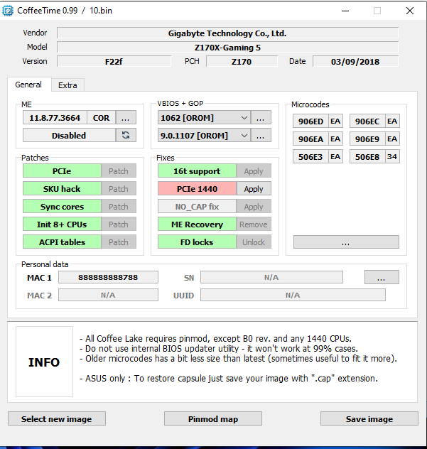Click Patch button for Sync cores

point(119,207)
